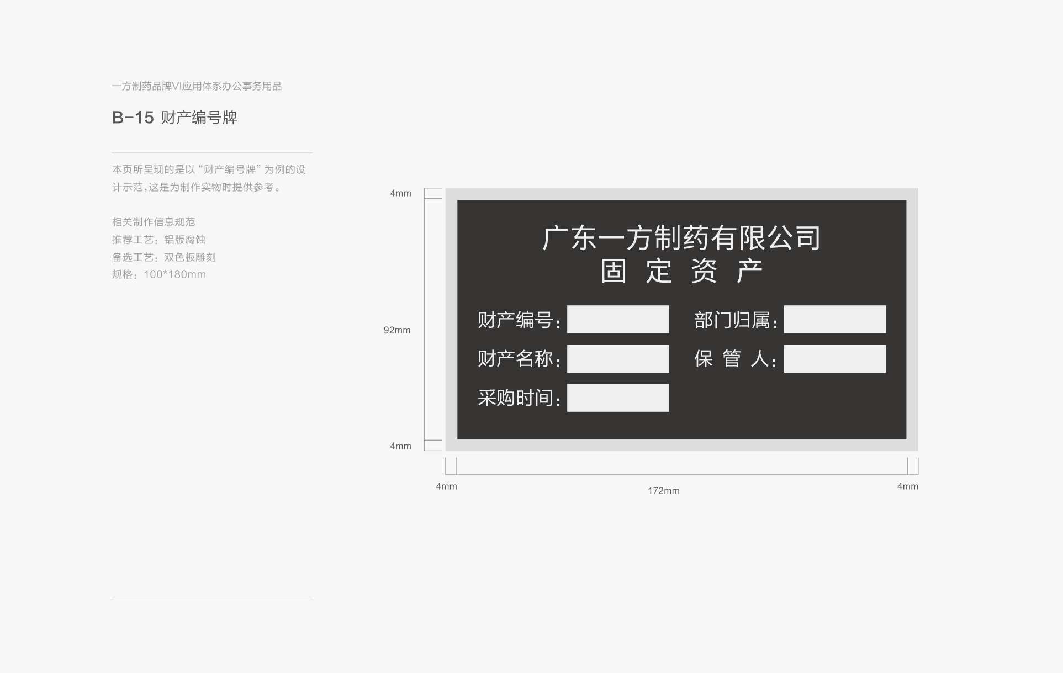
Task: Click the text 相关制作信息规范
Action: click(x=154, y=222)
